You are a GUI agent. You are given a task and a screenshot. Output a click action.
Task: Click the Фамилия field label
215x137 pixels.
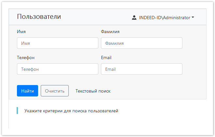click(x=110, y=31)
